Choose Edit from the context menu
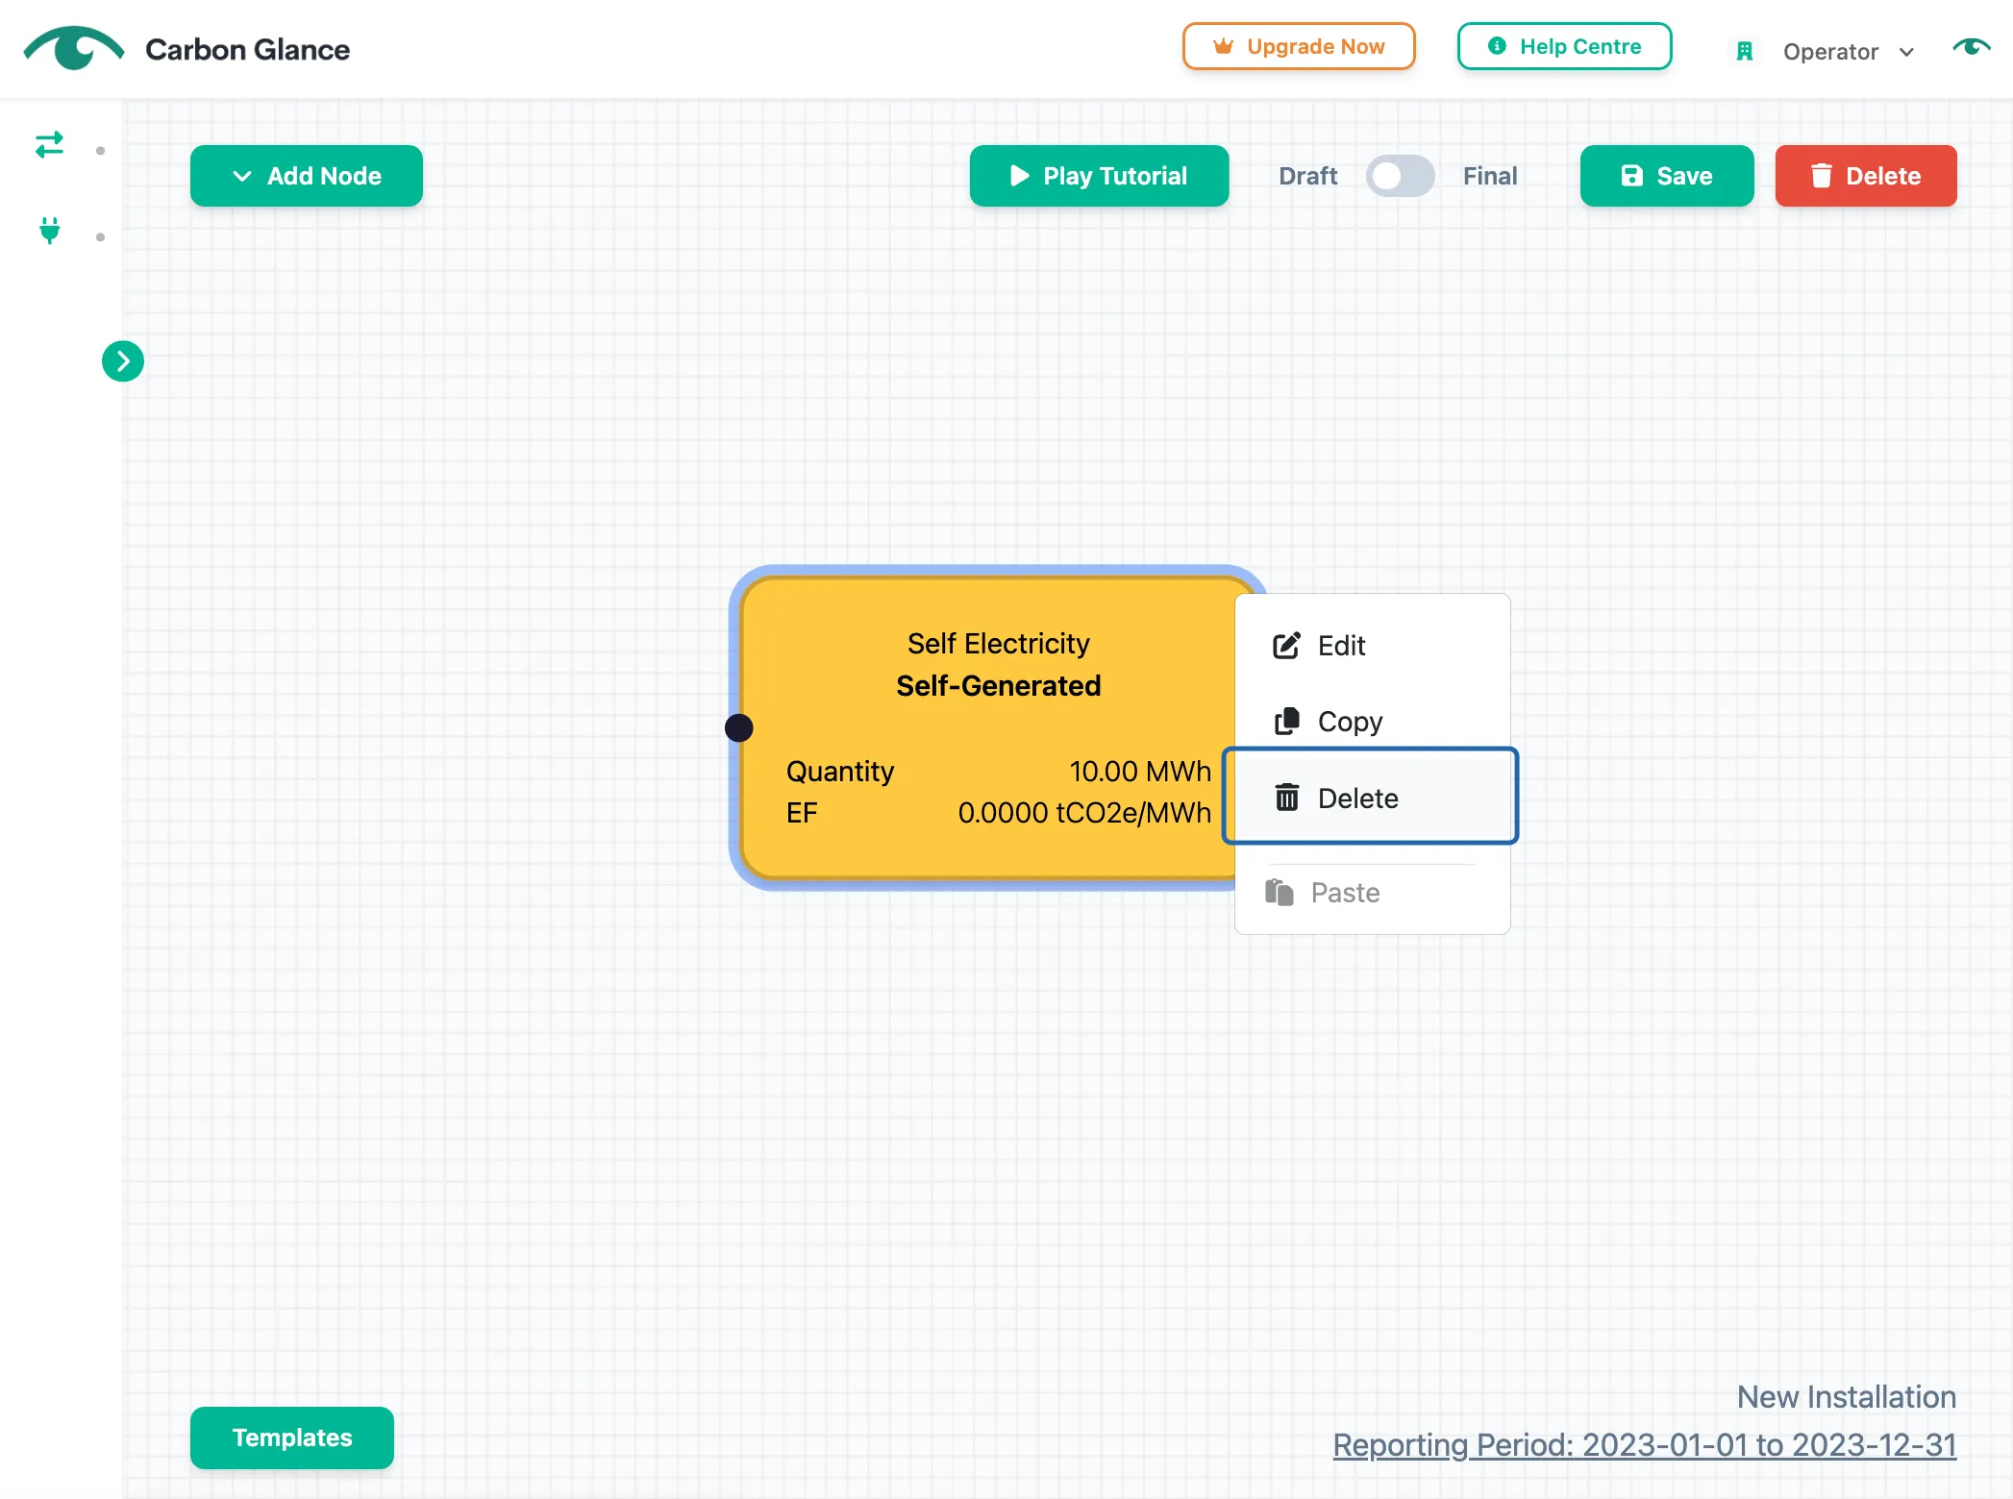2013x1499 pixels. point(1372,646)
